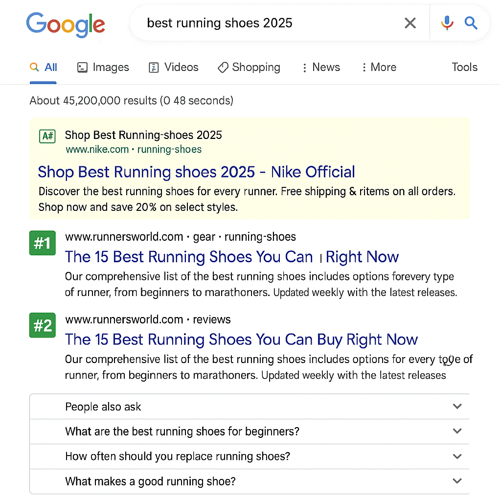Click the Images tab picture icon
Image resolution: width=501 pixels, height=501 pixels.
[x=82, y=68]
